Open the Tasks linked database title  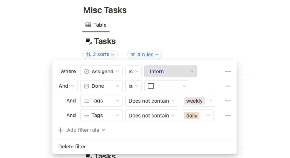[105, 41]
